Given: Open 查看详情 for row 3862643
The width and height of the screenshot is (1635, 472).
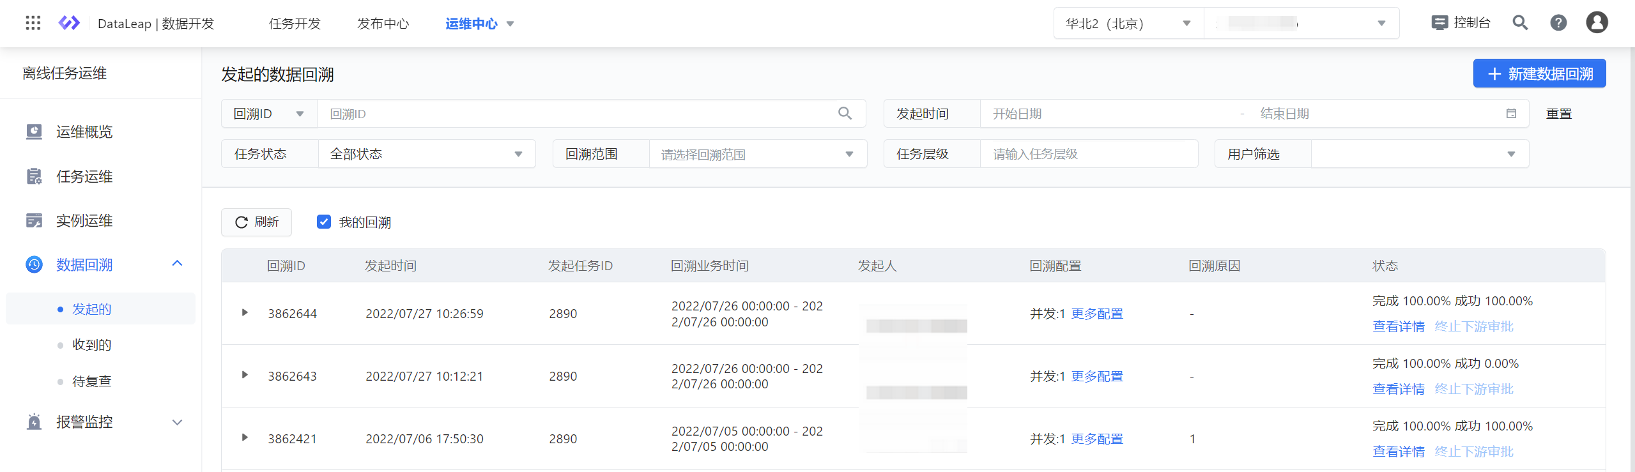Looking at the screenshot, I should (1399, 389).
